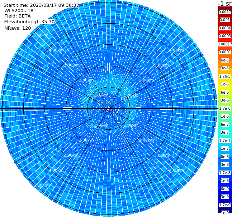Click the 3e-5 colorbar value
This screenshot has height=217, width=232.
pos(225,68)
